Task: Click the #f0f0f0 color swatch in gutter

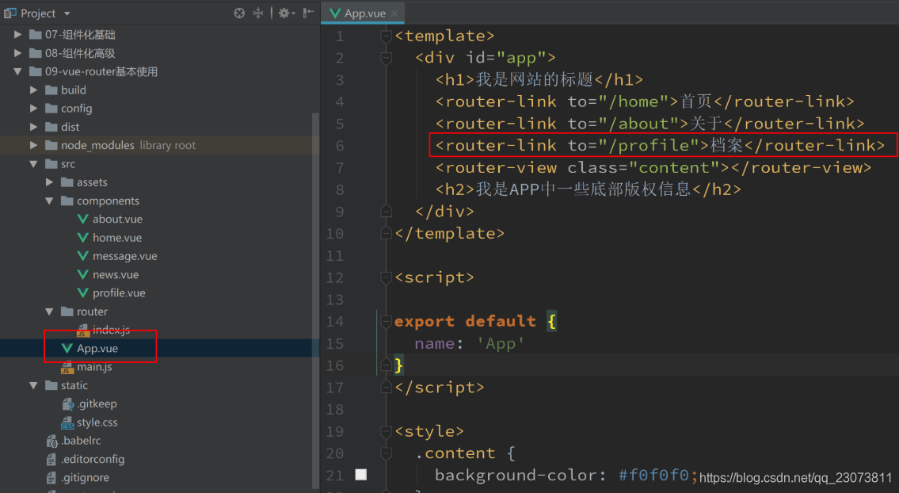Action: click(360, 475)
